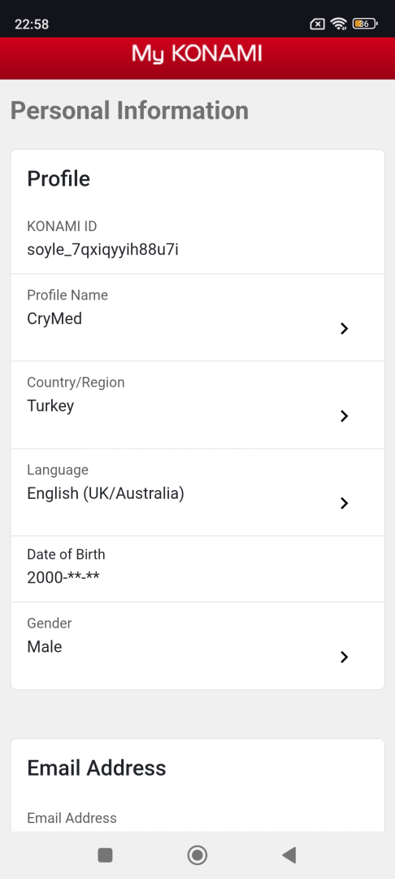
Task: Tap the Android home circle button
Action: click(x=197, y=855)
